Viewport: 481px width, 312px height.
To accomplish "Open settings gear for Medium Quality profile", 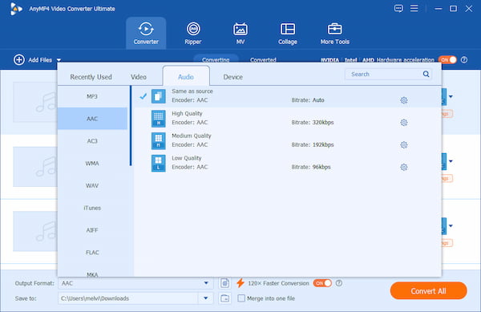I will click(x=404, y=145).
